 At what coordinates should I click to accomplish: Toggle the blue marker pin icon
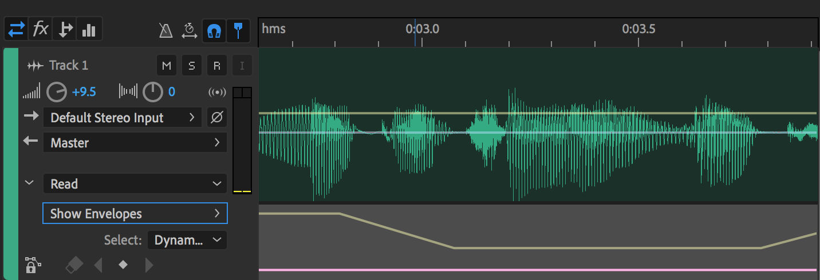pyautogui.click(x=238, y=31)
